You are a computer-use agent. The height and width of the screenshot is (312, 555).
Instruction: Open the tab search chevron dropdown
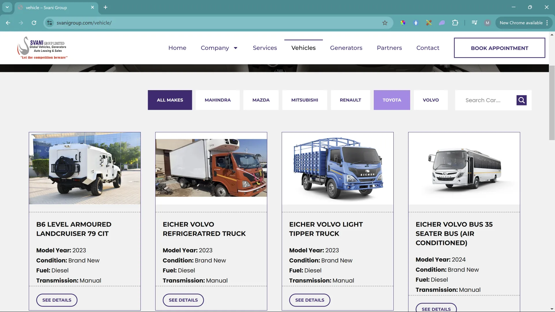click(7, 7)
